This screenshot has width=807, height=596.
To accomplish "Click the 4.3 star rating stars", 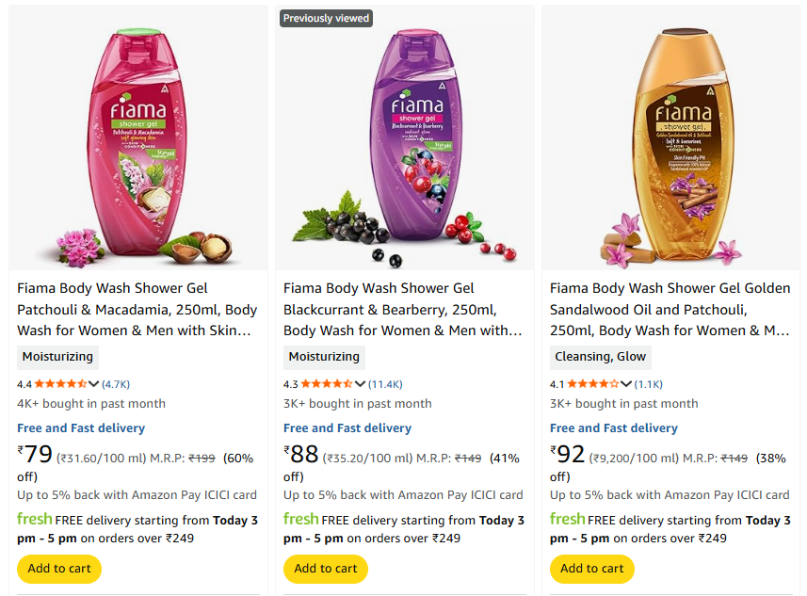I will pos(328,384).
